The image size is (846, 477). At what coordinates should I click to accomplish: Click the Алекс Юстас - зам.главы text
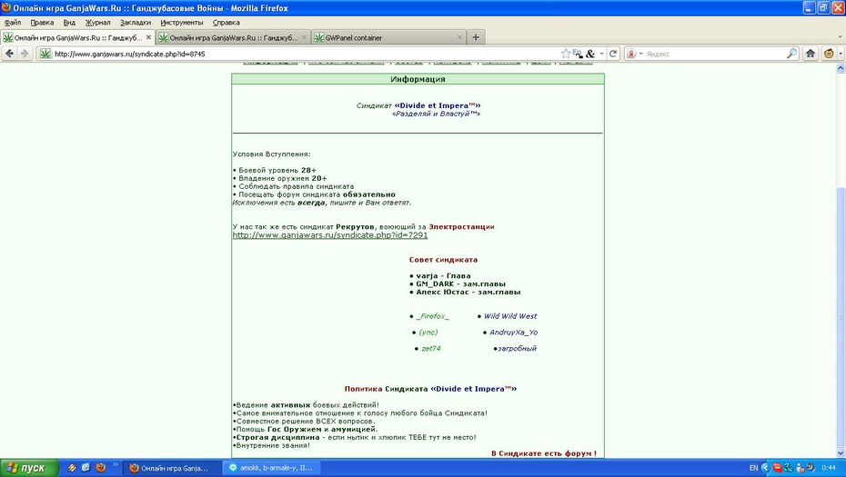tap(468, 292)
